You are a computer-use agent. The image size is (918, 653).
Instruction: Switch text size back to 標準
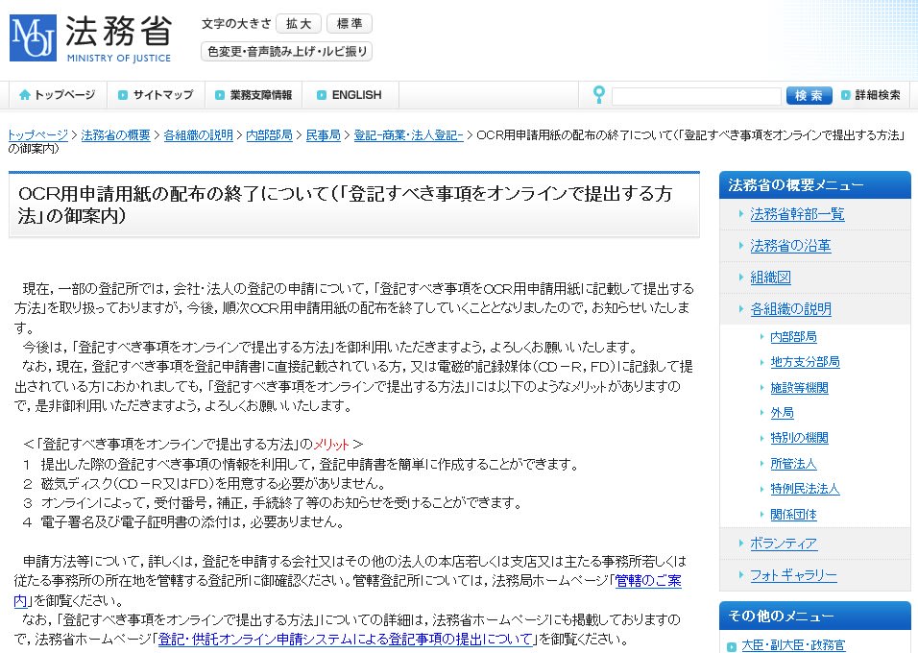349,23
